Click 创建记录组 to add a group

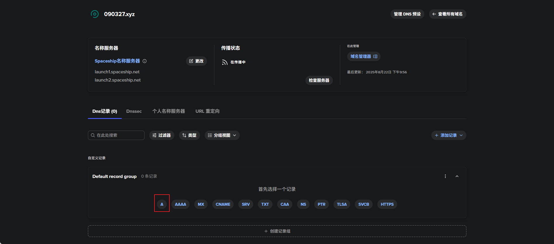point(277,231)
